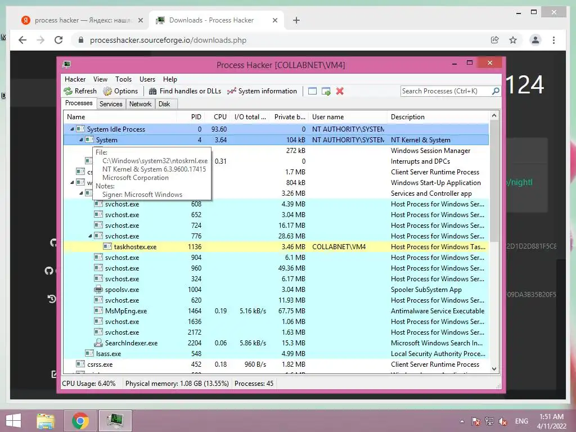Screen dimensions: 576x432
Task: Click Process Hacker taskbar icon
Action: (x=115, y=421)
